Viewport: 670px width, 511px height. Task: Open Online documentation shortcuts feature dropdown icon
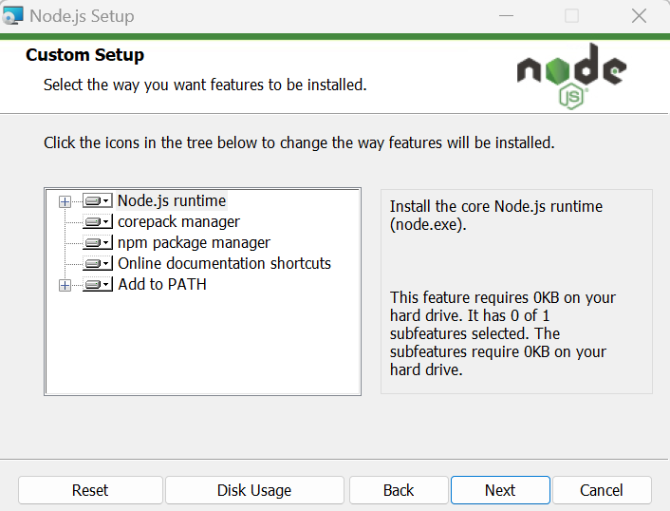coord(98,263)
